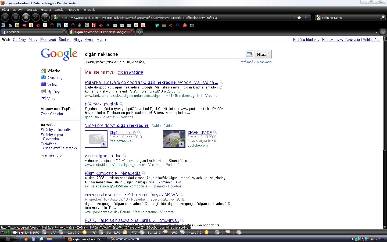Preview the pôžičky - googl.sk result via magnifier
Image resolution: width=387 pixels, height=242 pixels.
121,104
